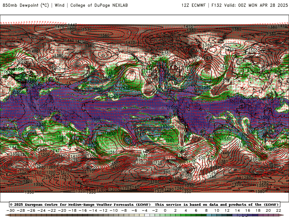Image resolution: width=289 pixels, height=217 pixels.
Task: Click the 'Wind' label in the header
Action: [60, 5]
